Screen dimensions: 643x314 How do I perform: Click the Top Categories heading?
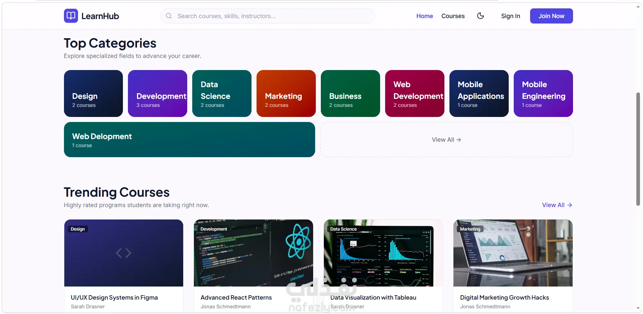(x=110, y=43)
